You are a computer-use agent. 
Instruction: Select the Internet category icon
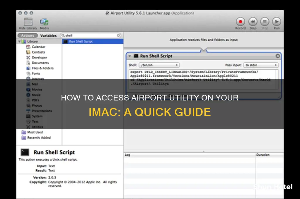coord(28,78)
